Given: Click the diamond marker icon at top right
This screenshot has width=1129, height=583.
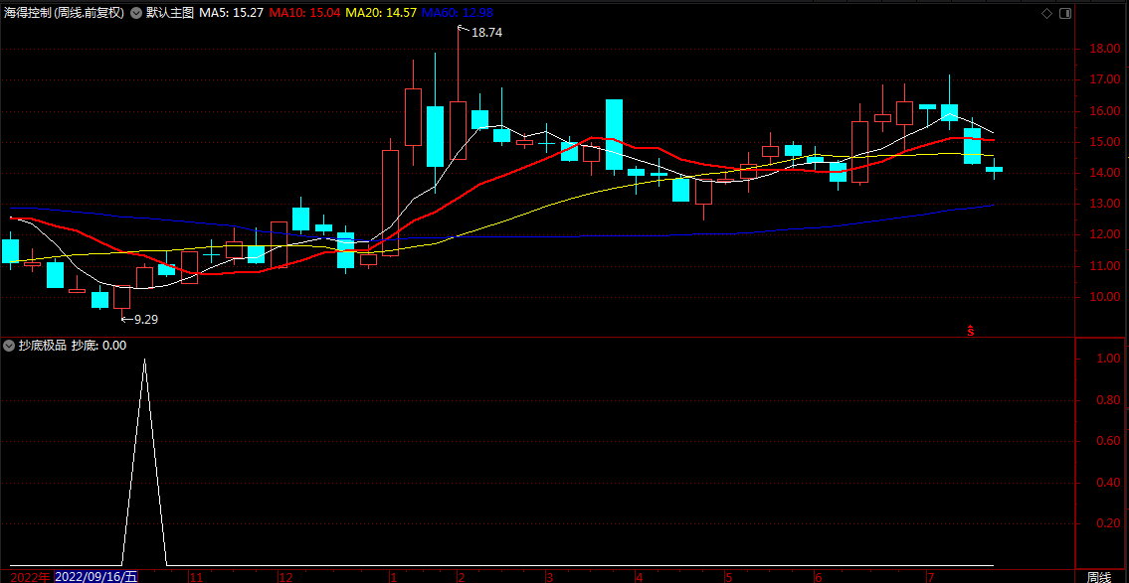Looking at the screenshot, I should point(1046,13).
